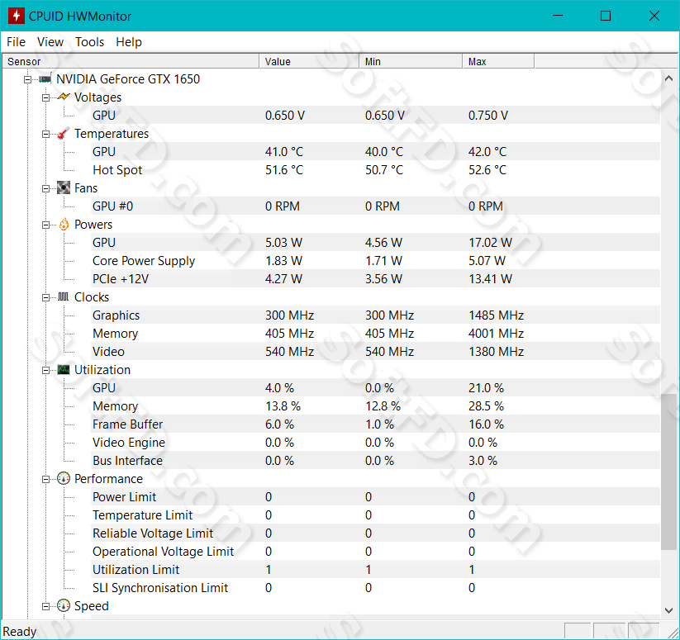The height and width of the screenshot is (640, 680).
Task: Click the scroll up arrow
Action: 668,78
